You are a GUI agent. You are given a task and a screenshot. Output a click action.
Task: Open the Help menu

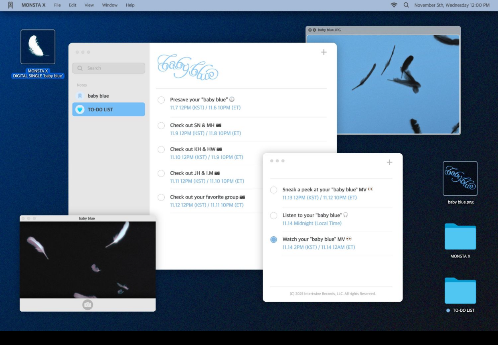[130, 5]
